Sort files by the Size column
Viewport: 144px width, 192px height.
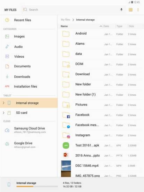(x=131, y=26)
